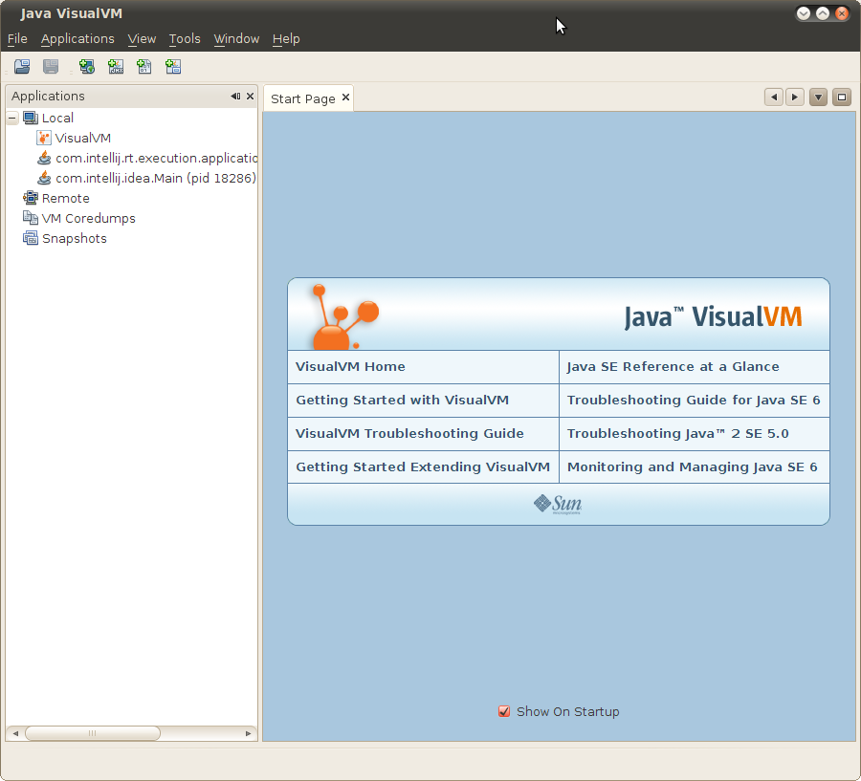Switch to the Start Page tab
861x781 pixels.
coord(302,97)
